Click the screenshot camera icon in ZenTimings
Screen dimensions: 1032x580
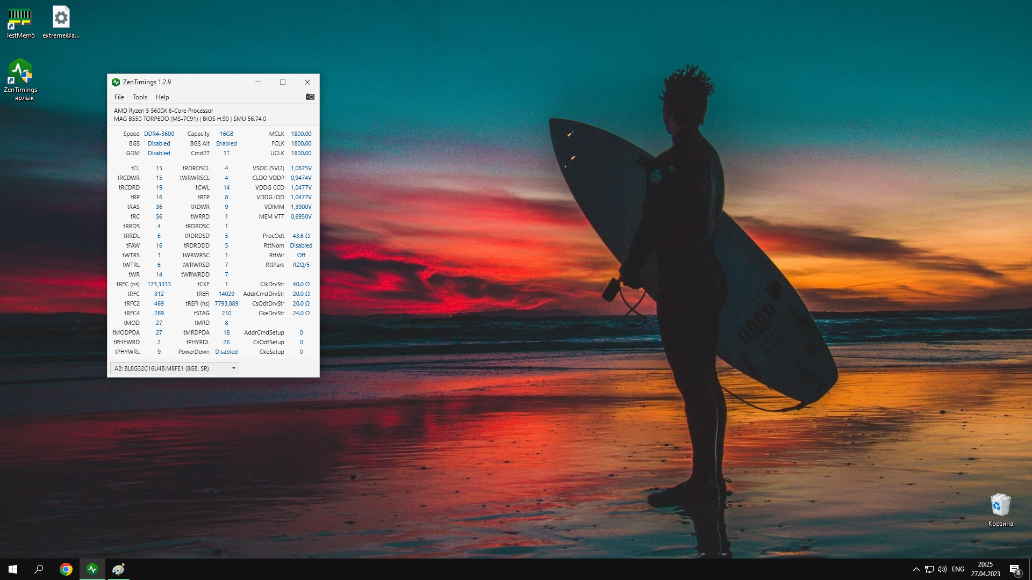310,97
